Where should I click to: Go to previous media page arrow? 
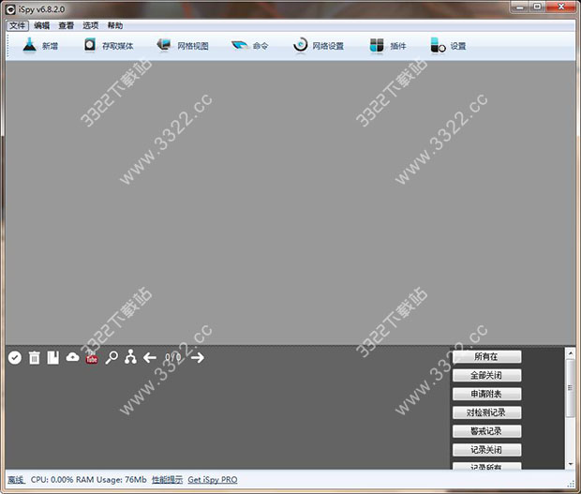[x=150, y=358]
